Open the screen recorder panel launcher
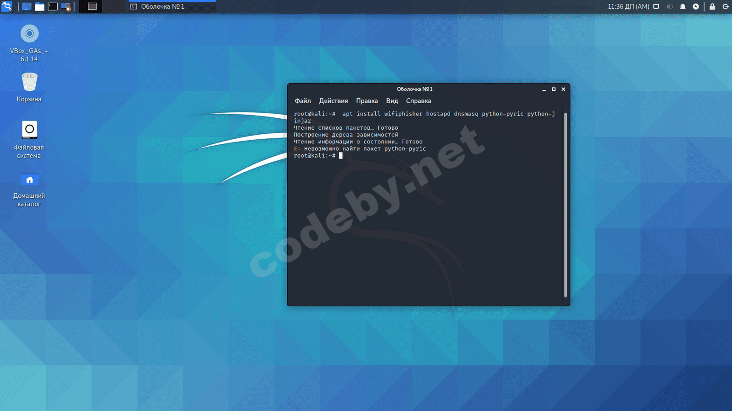This screenshot has height=411, width=732. (66, 6)
